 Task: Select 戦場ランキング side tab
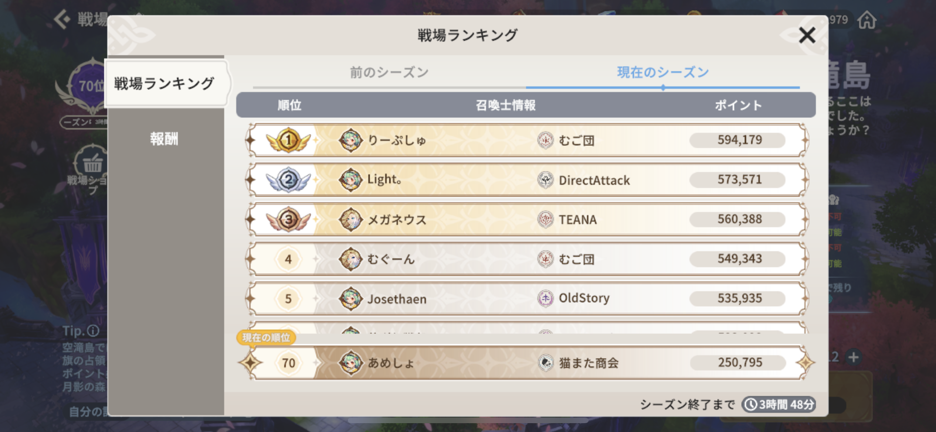(x=165, y=84)
